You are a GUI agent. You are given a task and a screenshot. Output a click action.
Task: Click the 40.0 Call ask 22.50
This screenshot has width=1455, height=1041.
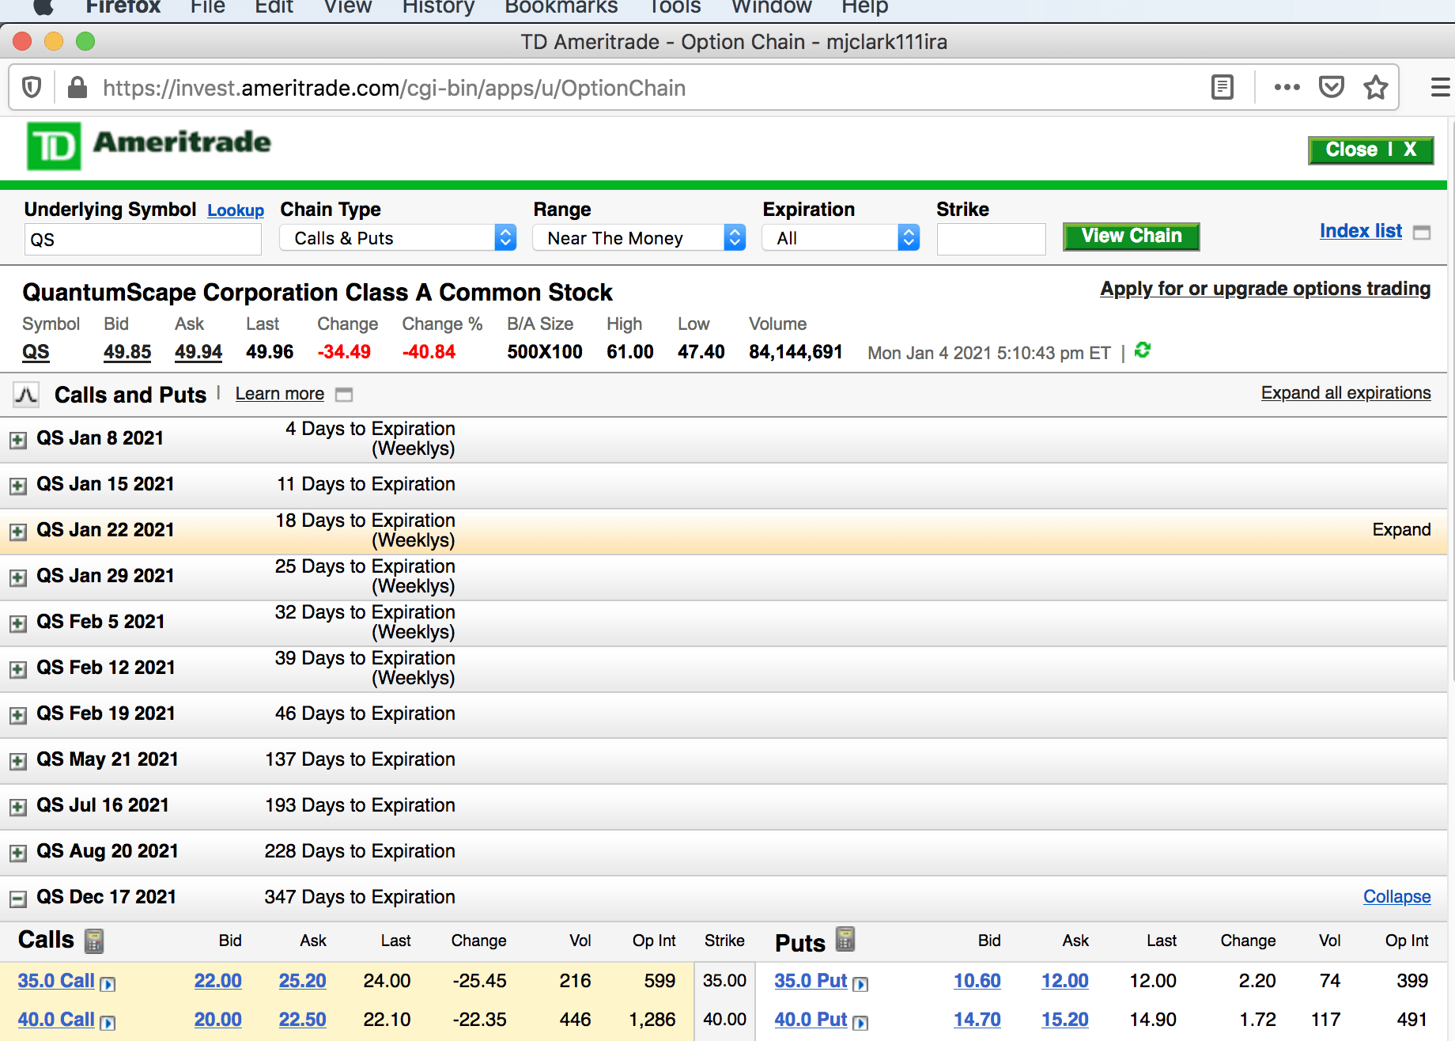302,1020
